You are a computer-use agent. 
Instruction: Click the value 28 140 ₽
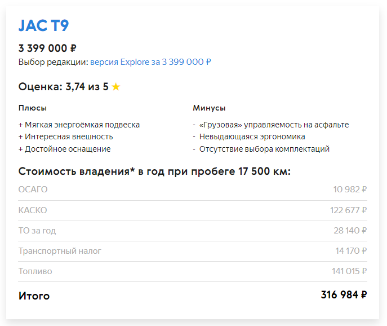click(350, 231)
